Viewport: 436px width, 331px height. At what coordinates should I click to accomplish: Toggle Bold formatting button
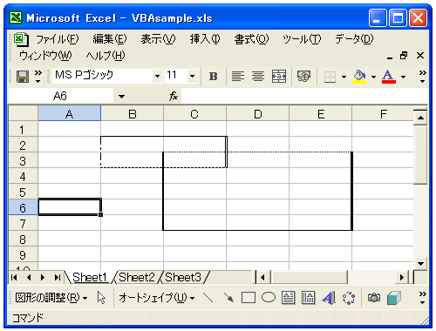click(213, 77)
